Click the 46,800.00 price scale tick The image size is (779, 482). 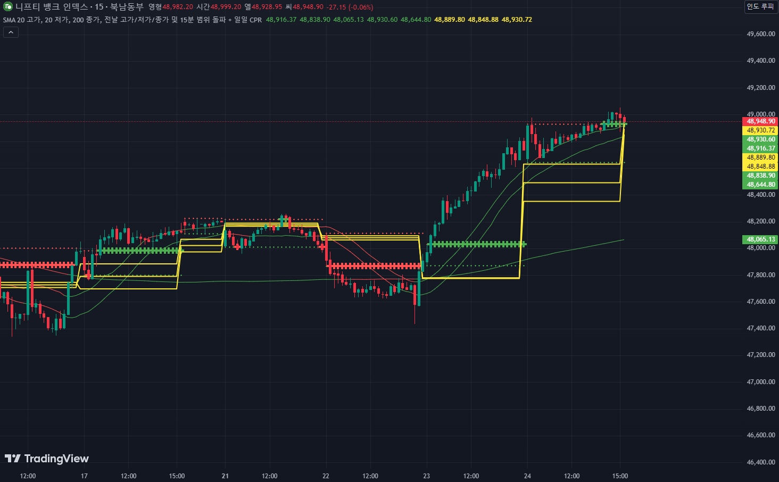coord(760,409)
